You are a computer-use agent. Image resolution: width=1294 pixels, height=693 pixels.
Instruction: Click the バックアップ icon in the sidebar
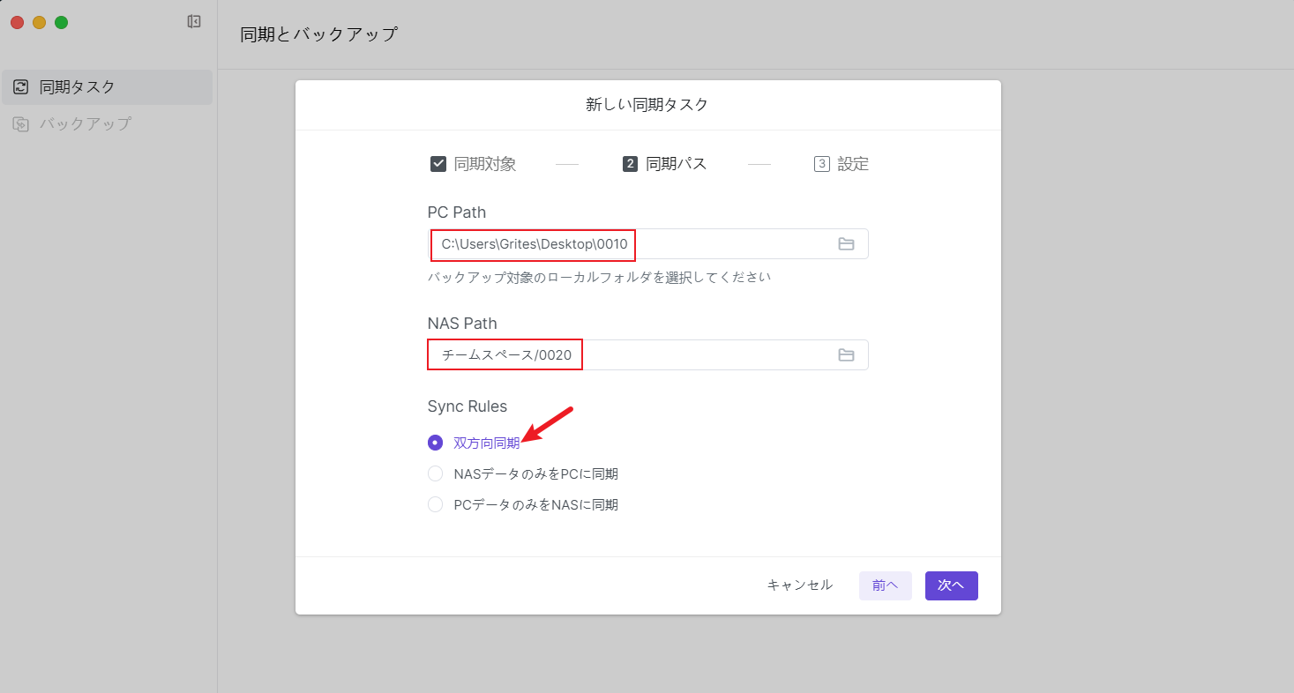tap(20, 124)
